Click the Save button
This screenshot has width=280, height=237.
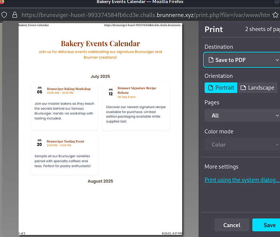click(x=267, y=225)
